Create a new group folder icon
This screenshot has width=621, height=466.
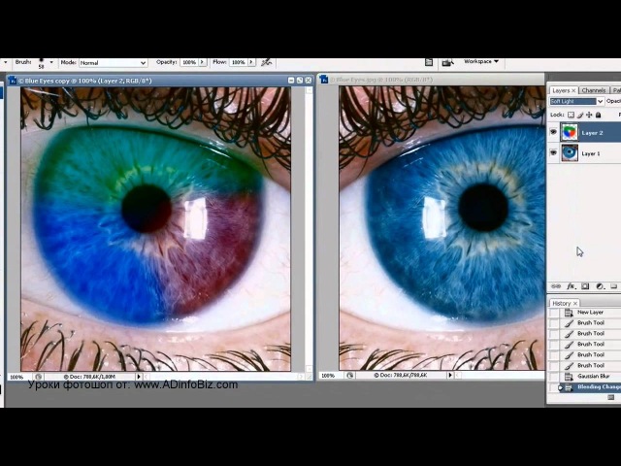613,286
